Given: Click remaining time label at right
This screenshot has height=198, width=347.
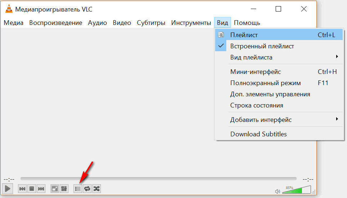Looking at the screenshot, I should 308,179.
